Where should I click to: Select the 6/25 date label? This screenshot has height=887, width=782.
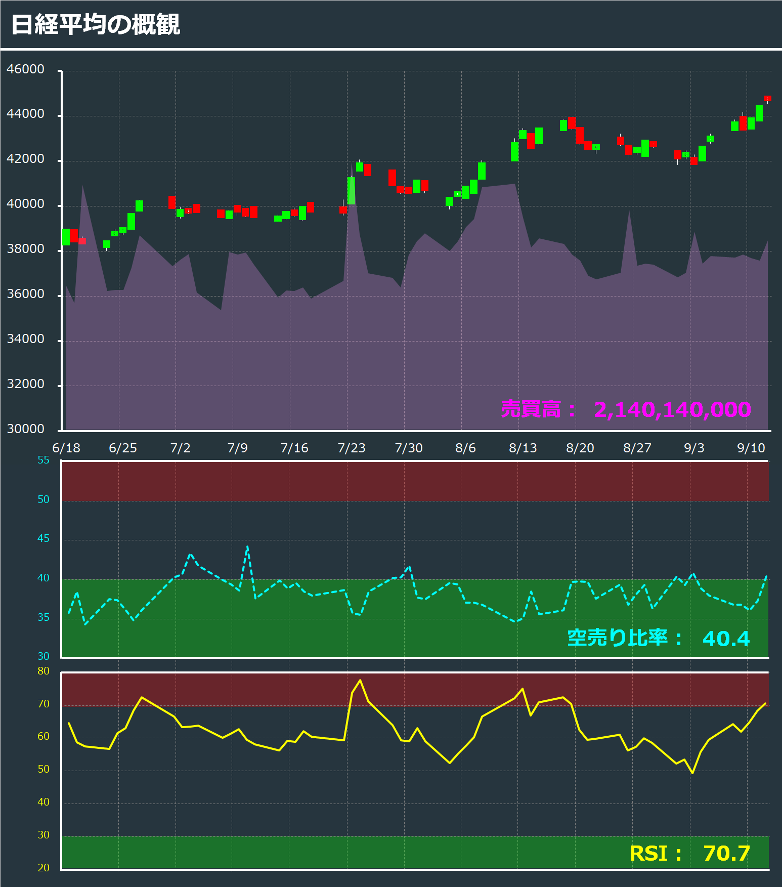(123, 448)
